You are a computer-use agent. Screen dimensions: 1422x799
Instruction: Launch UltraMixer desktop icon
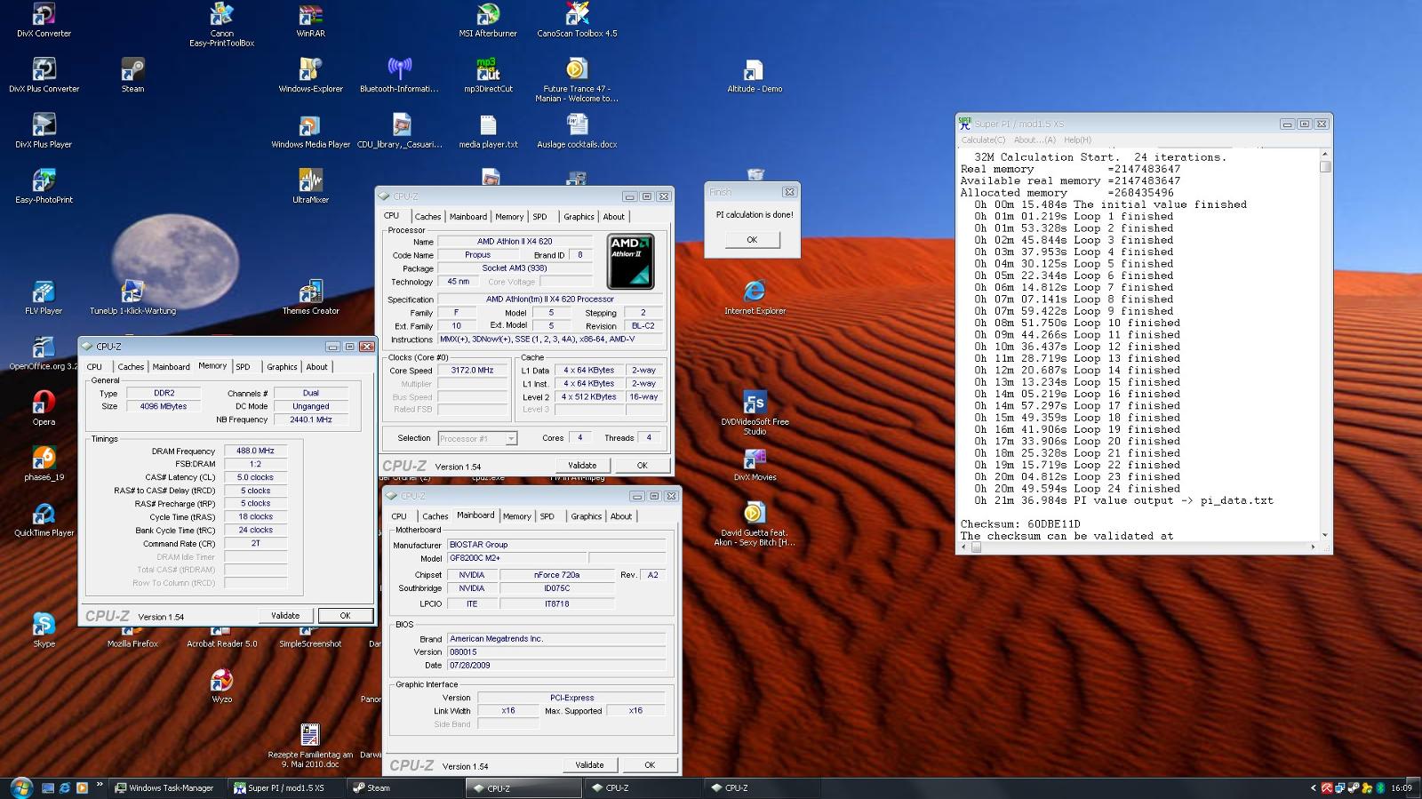(310, 186)
